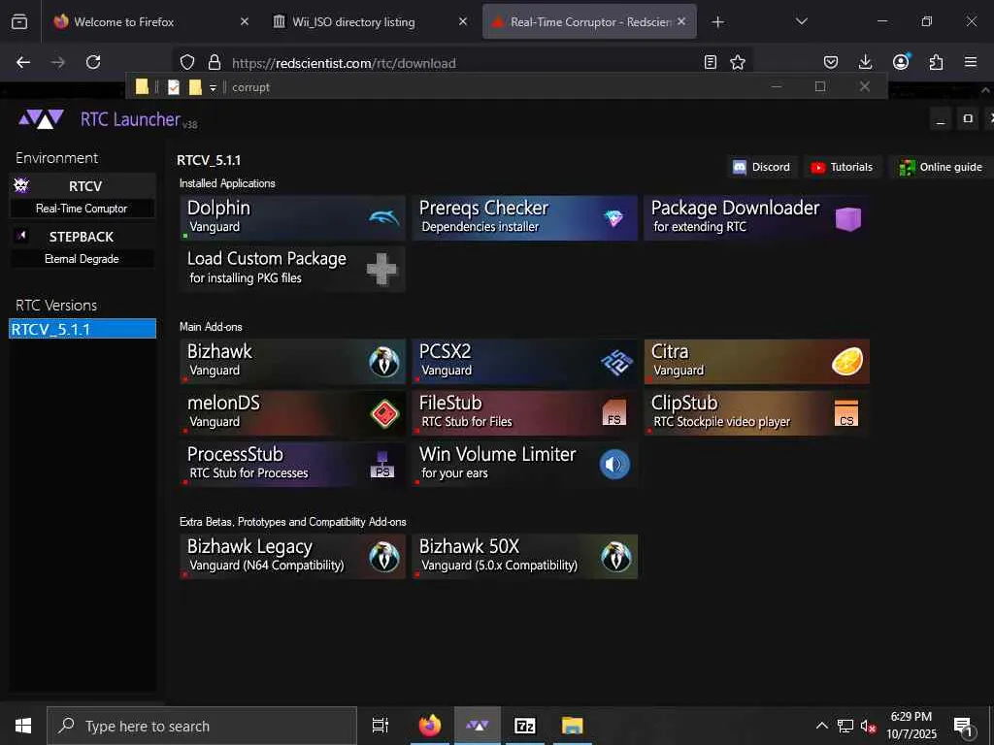Close the Wii_ISO directory listing tab
This screenshot has width=994, height=745.
[463, 21]
